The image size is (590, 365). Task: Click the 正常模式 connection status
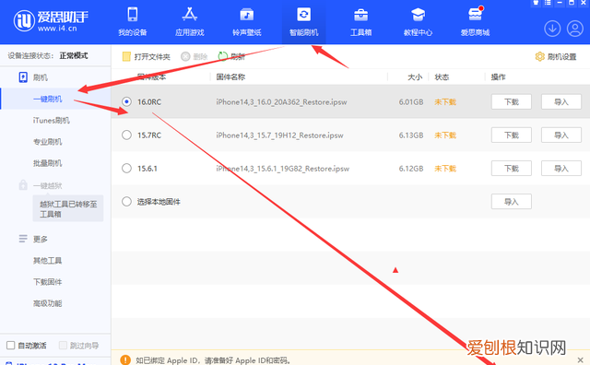click(74, 55)
